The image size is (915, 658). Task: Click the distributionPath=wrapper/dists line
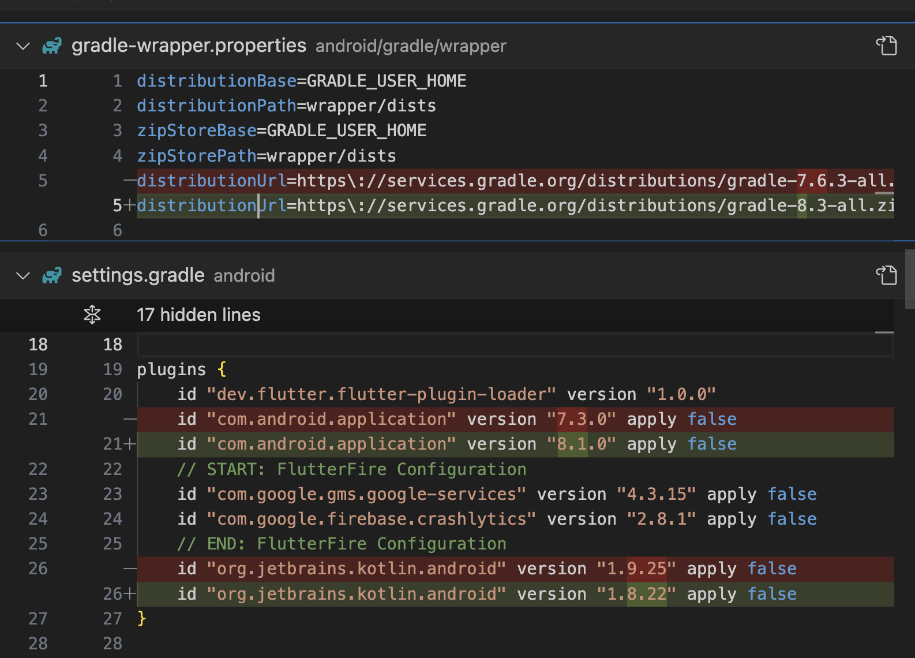286,106
